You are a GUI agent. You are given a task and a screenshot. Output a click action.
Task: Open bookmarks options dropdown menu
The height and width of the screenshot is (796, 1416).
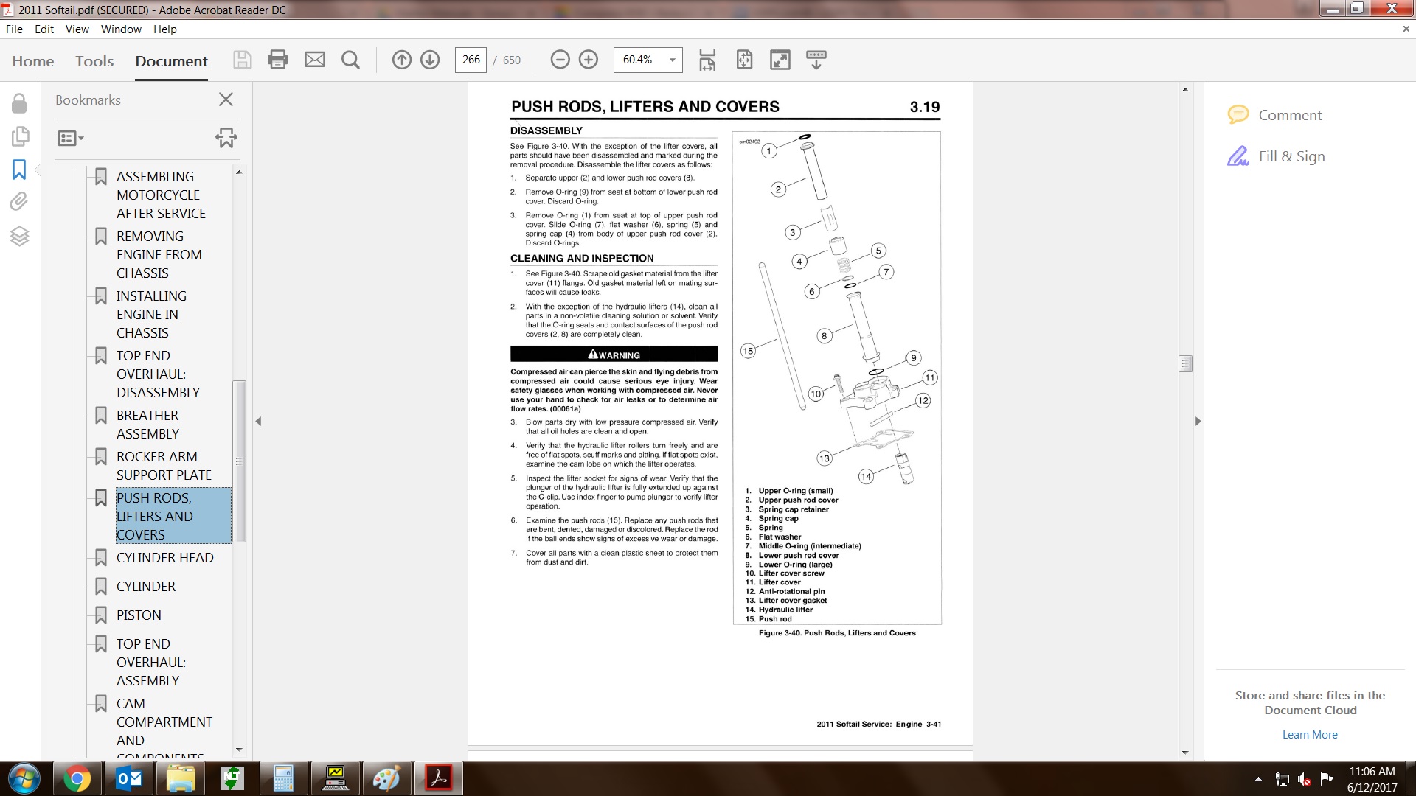[x=71, y=138]
